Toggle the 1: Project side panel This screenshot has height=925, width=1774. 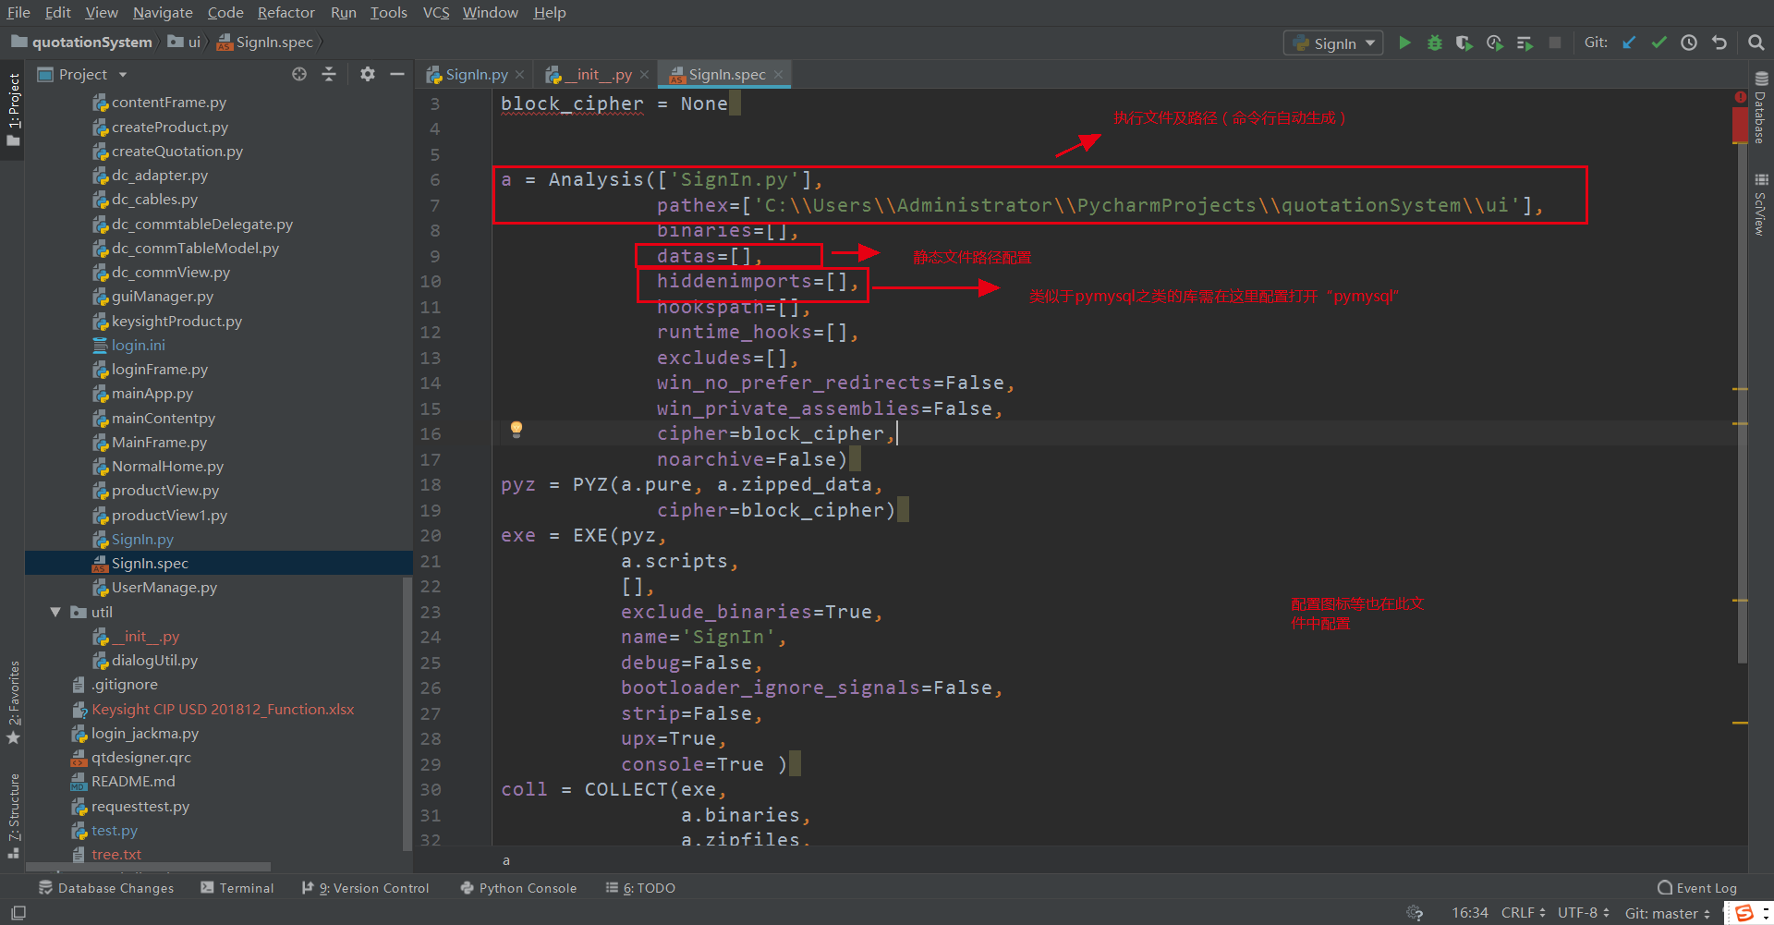pyautogui.click(x=13, y=109)
